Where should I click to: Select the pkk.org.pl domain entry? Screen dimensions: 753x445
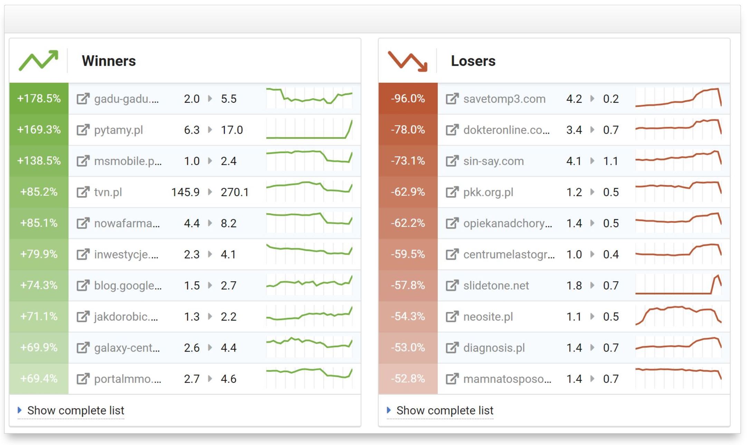point(488,192)
